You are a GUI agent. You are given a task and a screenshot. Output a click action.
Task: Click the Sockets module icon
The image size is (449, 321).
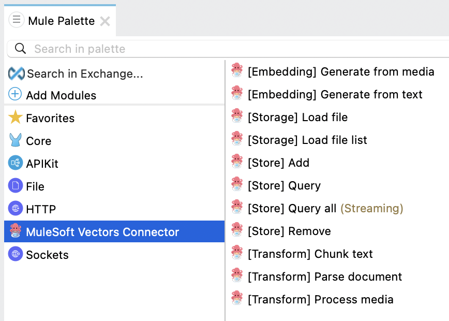[16, 254]
